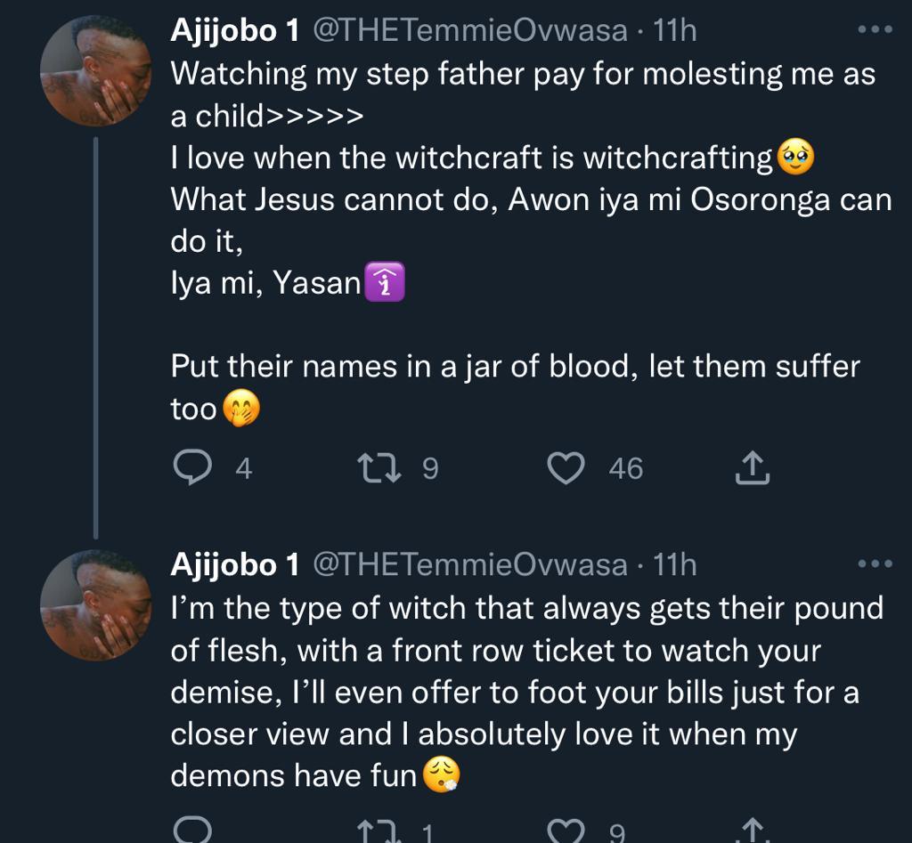Open the second tweet's three-dot more menu

coord(873,563)
